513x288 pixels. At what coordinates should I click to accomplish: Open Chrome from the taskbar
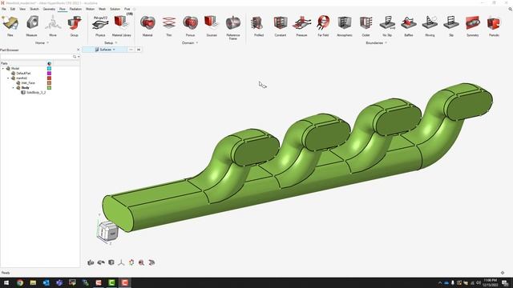coord(20,282)
